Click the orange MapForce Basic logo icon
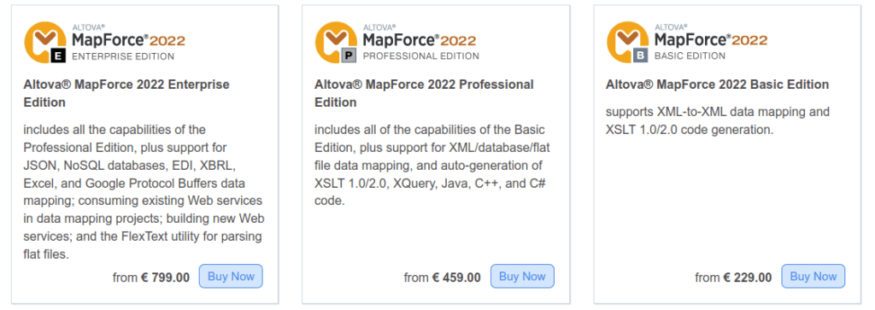This screenshot has height=310, width=875. pos(627,42)
